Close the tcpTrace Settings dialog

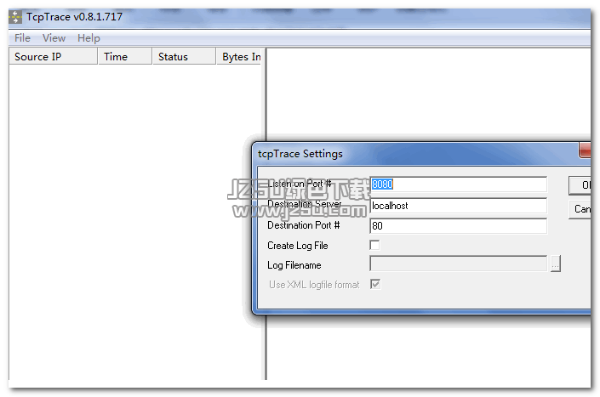(585, 150)
